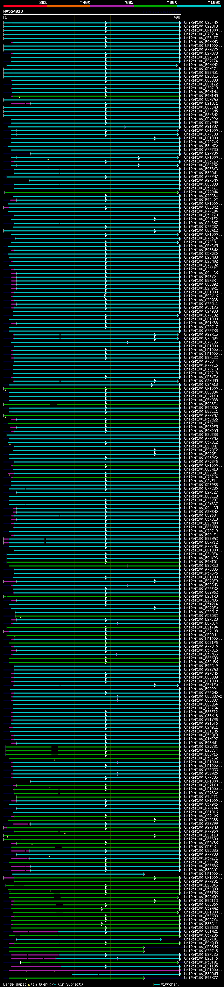Select the query label AV554918
Image resolution: width=224 pixels, height=987 pixels.
point(13,12)
